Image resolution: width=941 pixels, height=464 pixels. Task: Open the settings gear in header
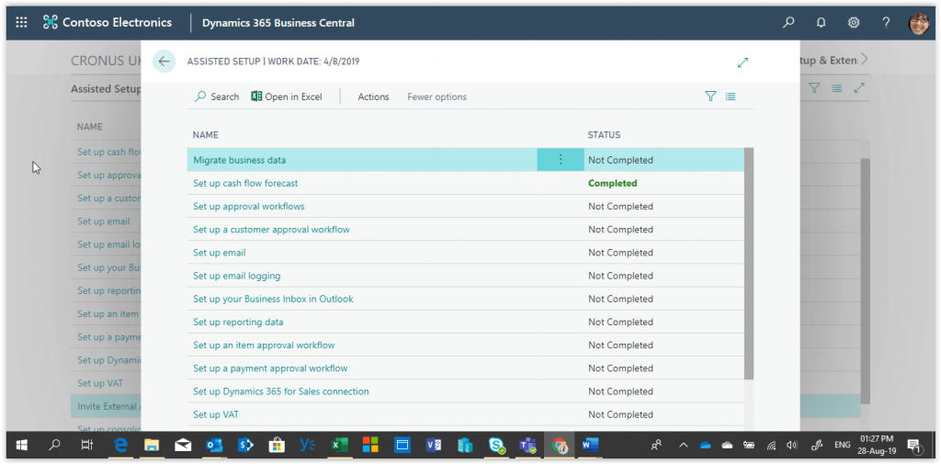coord(853,23)
